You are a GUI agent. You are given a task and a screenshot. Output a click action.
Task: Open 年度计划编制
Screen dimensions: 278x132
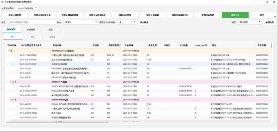pos(152,15)
